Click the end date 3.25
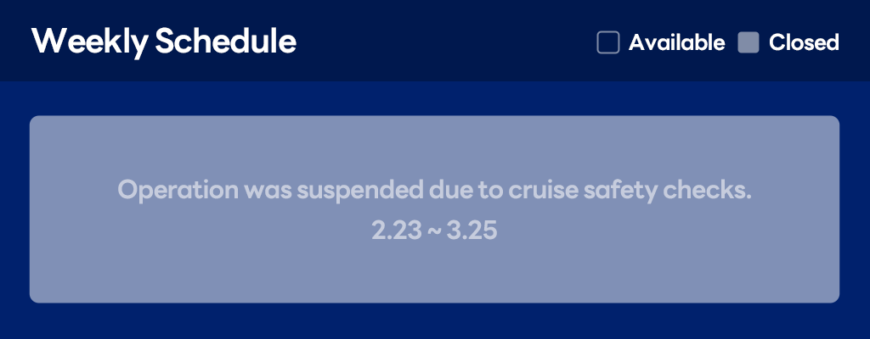870x339 pixels. (475, 231)
